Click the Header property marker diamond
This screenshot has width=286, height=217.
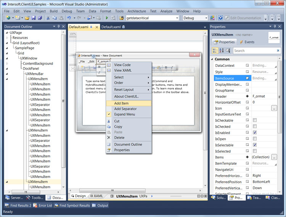point(247,96)
